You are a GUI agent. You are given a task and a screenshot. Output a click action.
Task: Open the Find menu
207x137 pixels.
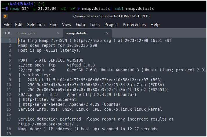53,25
